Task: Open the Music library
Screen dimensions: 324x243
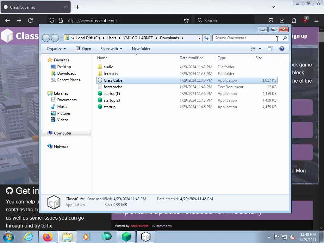Action: pyautogui.click(x=62, y=106)
